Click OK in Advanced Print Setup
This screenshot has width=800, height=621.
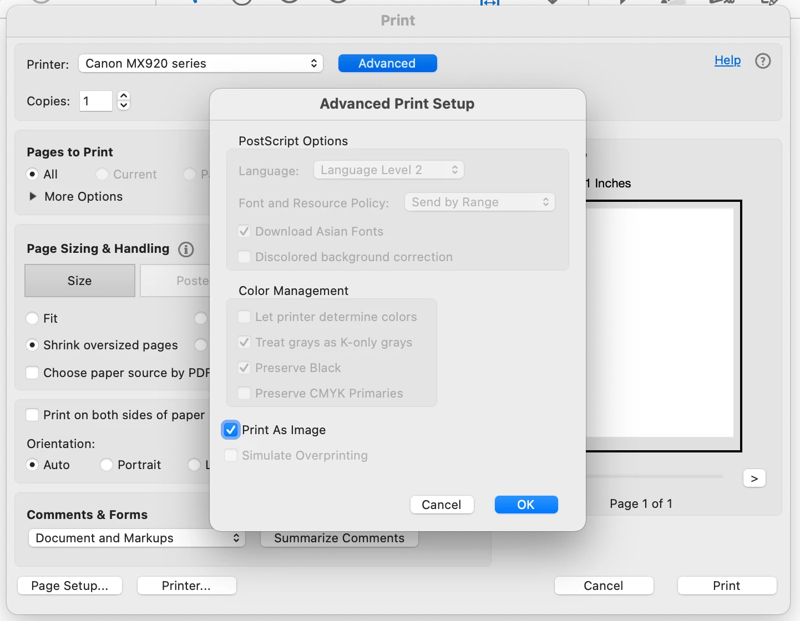pyautogui.click(x=526, y=505)
